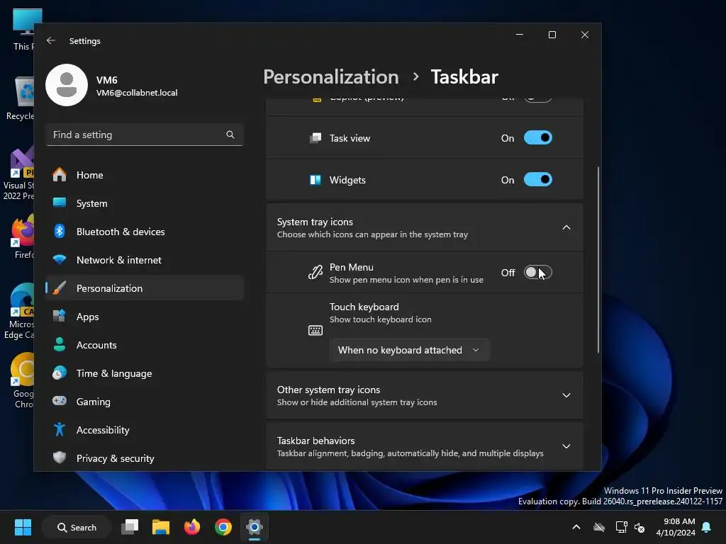The image size is (726, 544).
Task: Go back with the Settings back arrow
Action: (51, 40)
